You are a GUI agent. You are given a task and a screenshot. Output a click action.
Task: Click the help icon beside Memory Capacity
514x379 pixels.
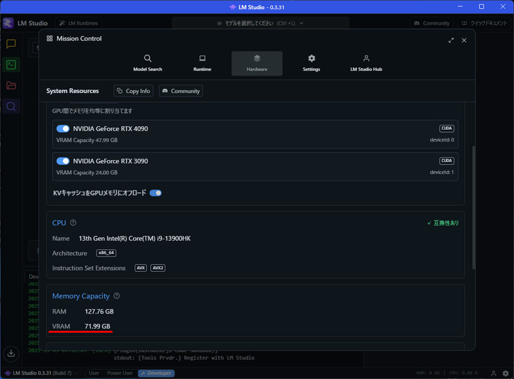pyautogui.click(x=116, y=296)
